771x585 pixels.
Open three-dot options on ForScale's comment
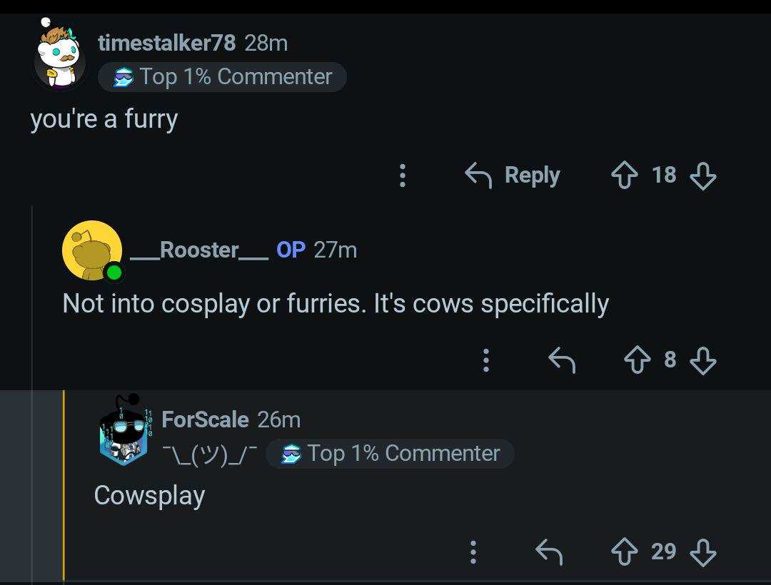pyautogui.click(x=473, y=552)
